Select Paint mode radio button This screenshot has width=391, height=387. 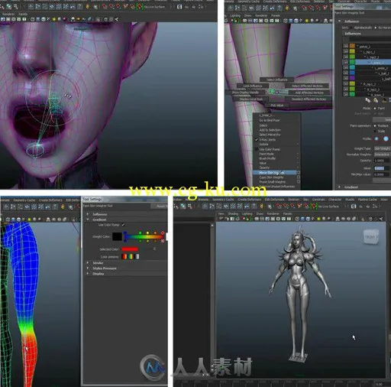point(375,109)
